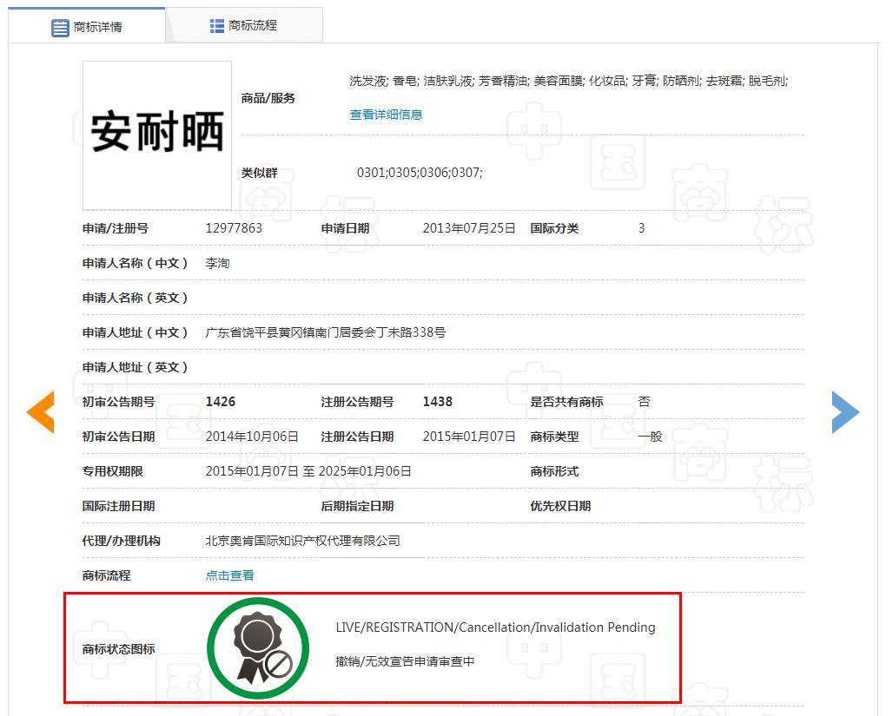Click the 撤销/无效宣告申请审查中 status text

pos(405,661)
